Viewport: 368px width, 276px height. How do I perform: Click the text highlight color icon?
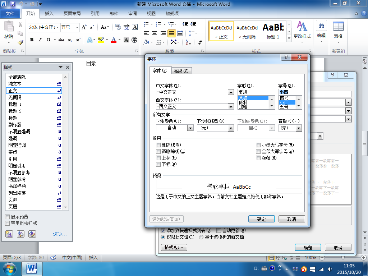pos(101,40)
